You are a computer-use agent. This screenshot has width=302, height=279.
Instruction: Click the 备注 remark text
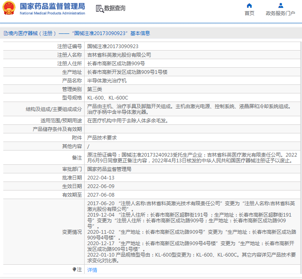[x=192, y=157]
